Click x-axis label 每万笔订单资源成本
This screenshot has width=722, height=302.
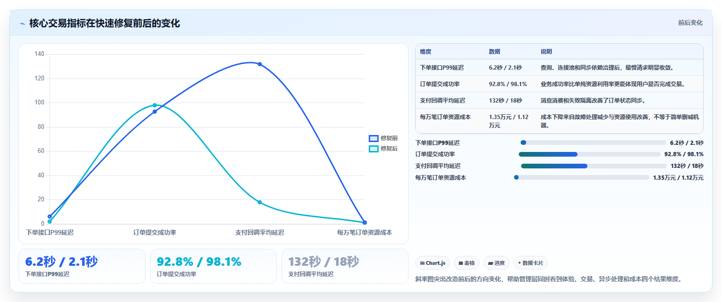365,232
